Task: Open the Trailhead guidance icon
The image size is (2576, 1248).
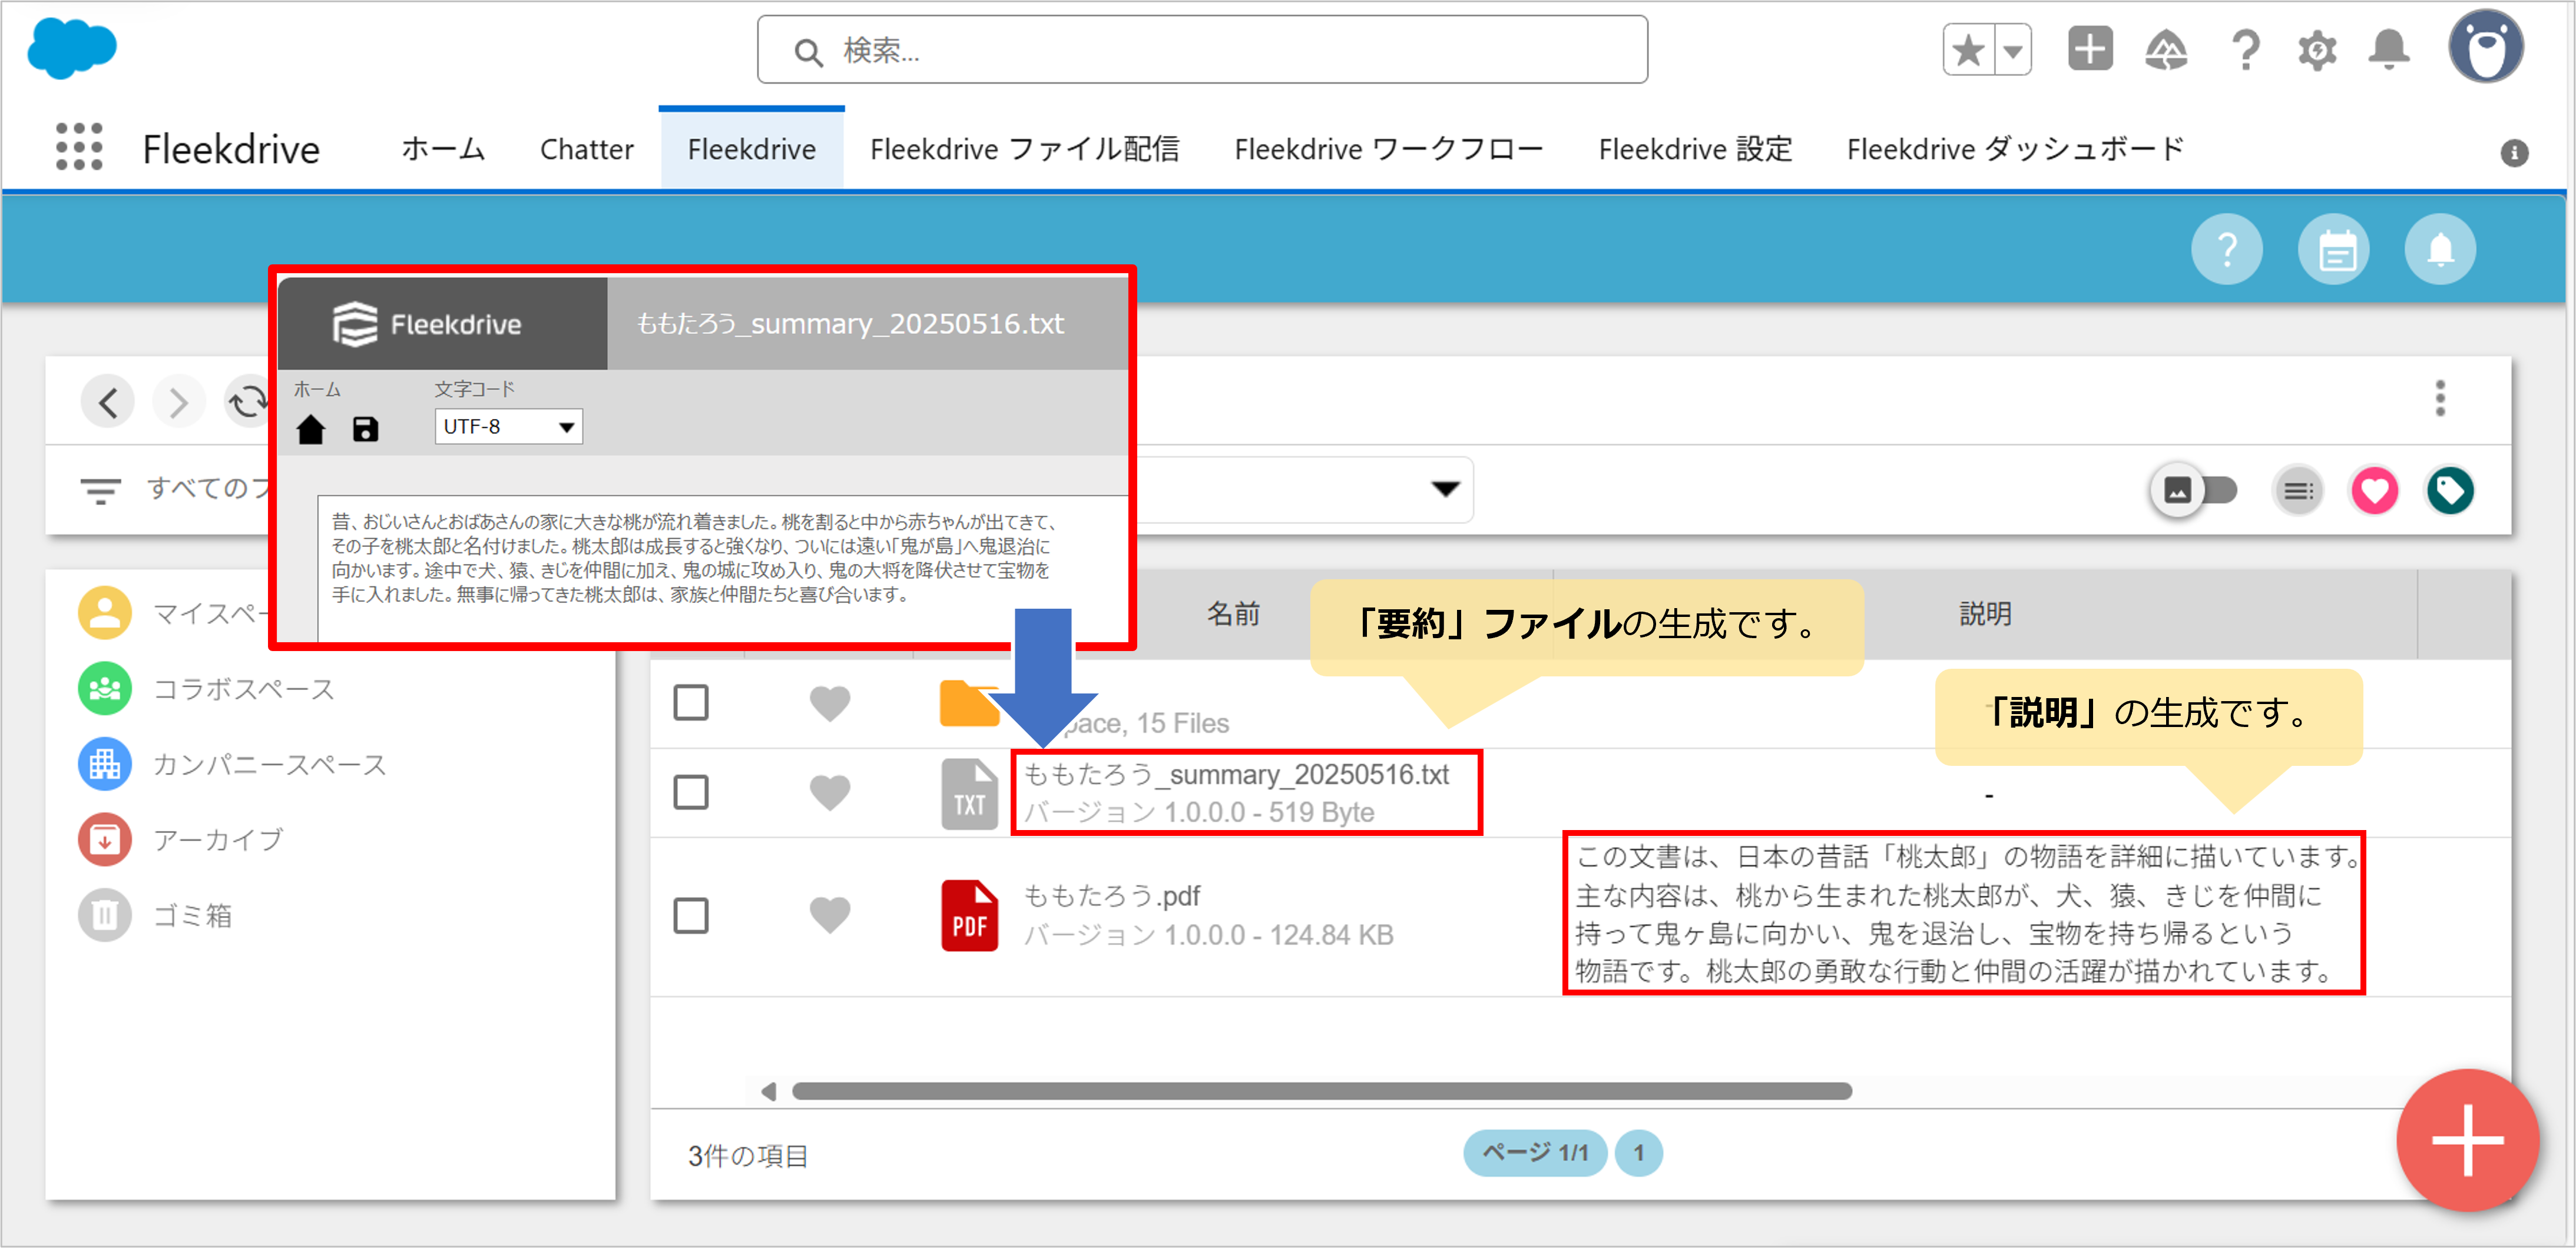Action: tap(2166, 49)
